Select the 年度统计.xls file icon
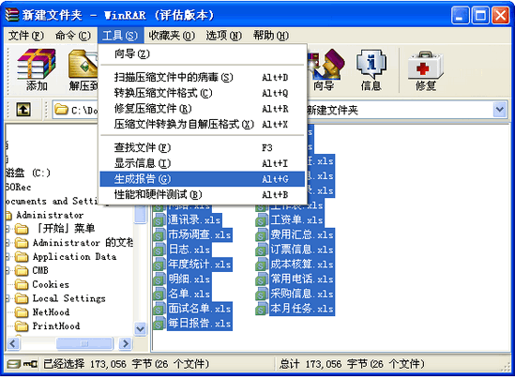Viewport: 515px width, 378px height. [159, 265]
